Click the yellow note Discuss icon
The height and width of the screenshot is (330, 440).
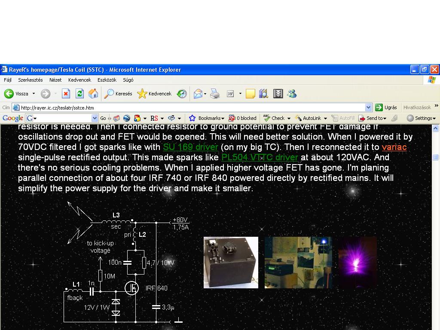(251, 94)
